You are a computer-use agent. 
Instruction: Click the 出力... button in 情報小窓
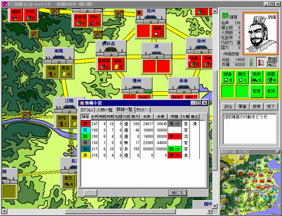coord(91,193)
